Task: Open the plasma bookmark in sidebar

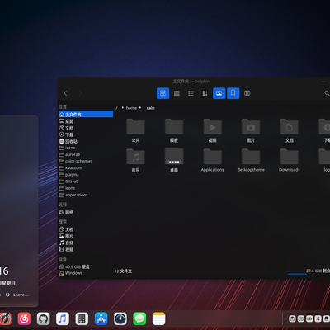Action: tap(86, 175)
